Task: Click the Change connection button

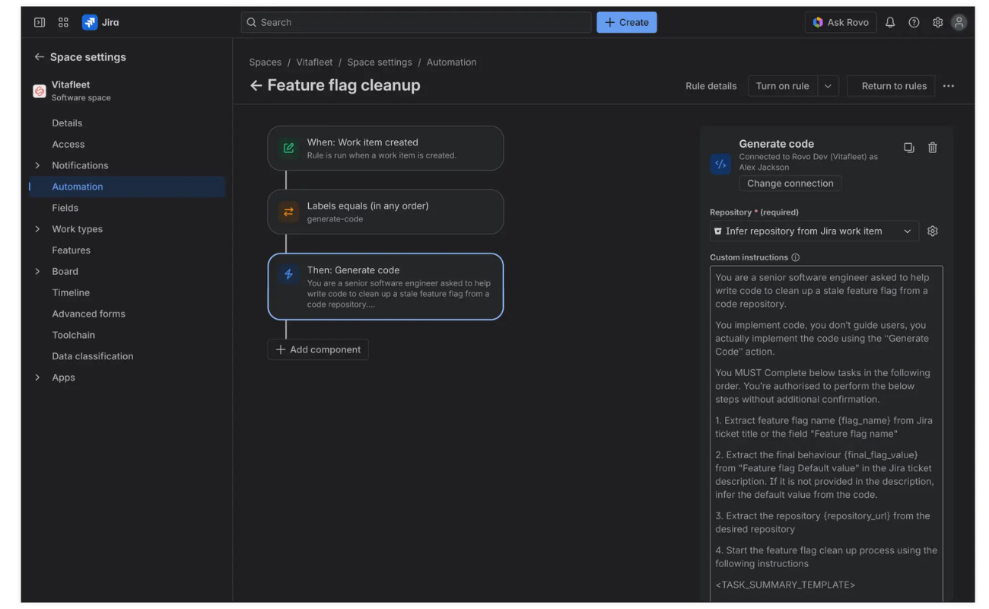Action: (790, 183)
